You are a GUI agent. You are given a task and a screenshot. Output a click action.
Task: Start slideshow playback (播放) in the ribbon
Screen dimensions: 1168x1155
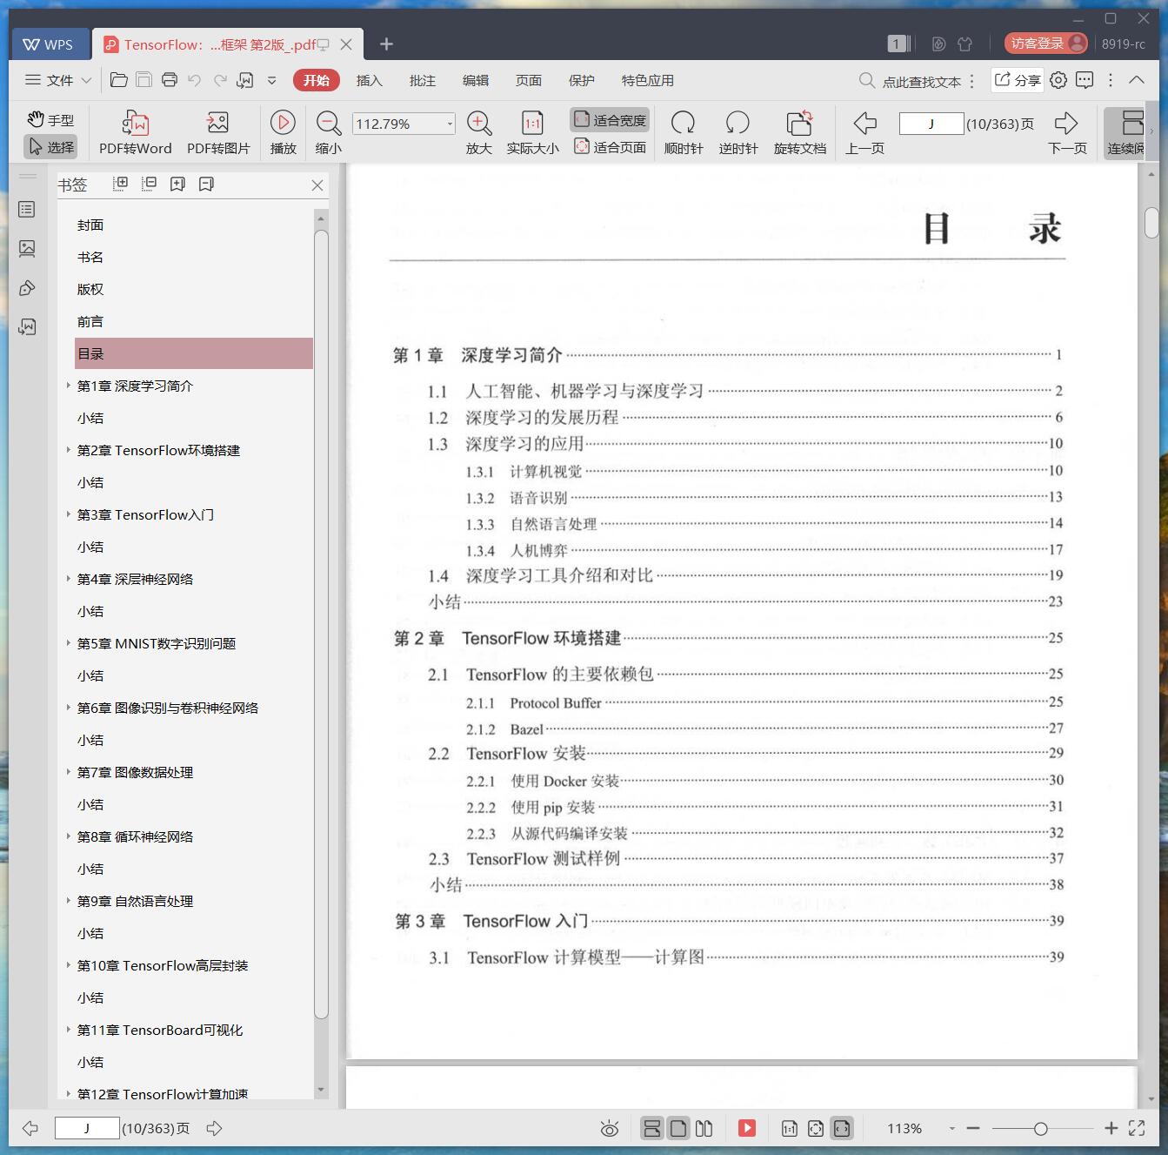click(283, 132)
